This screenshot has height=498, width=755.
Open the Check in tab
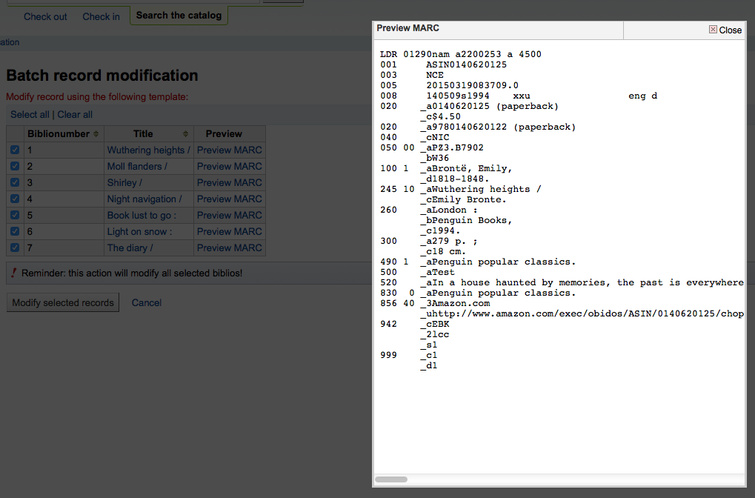coord(101,16)
